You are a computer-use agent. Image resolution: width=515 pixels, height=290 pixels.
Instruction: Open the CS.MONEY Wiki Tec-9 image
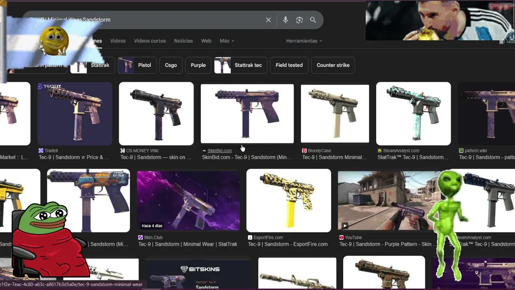tap(156, 114)
